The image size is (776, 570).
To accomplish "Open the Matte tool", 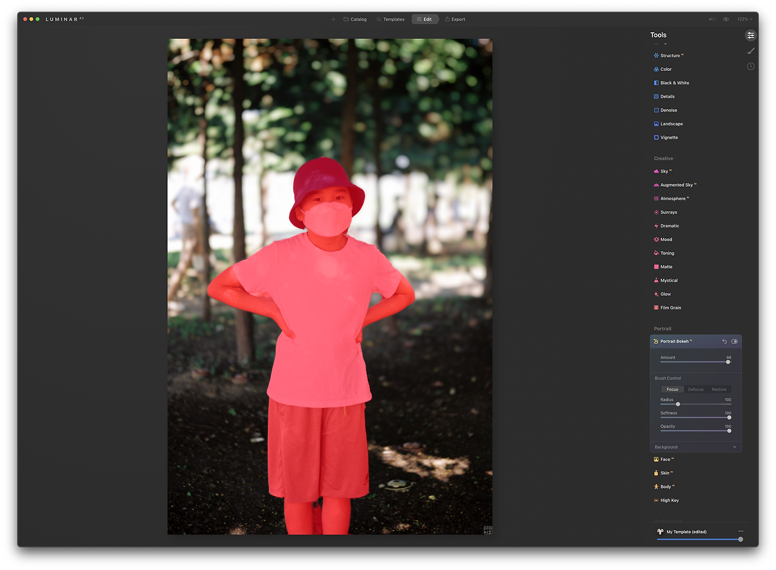I will click(663, 267).
